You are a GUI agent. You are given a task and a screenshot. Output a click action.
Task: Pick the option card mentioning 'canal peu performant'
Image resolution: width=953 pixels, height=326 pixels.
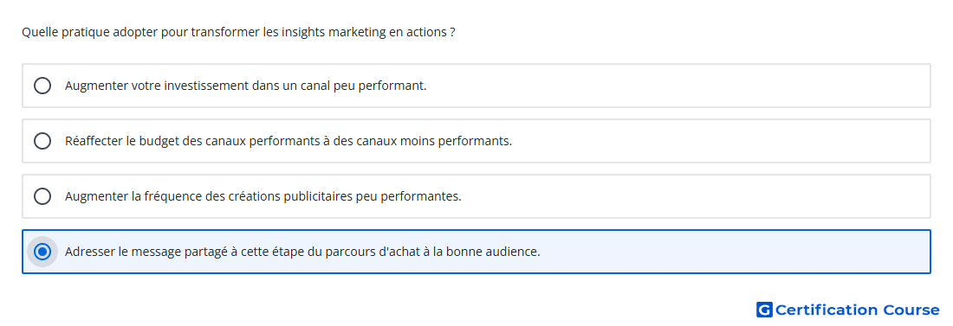[476, 86]
